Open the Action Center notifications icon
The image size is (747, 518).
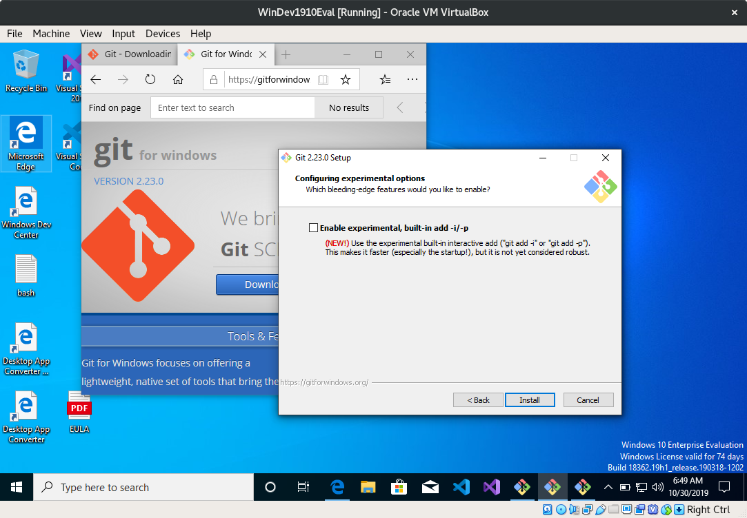click(x=724, y=487)
